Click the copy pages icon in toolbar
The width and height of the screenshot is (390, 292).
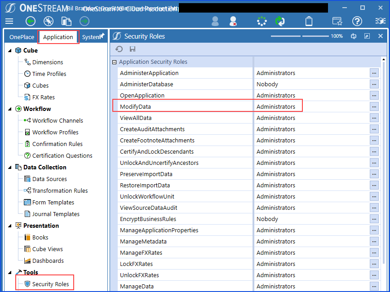pyautogui.click(x=66, y=21)
